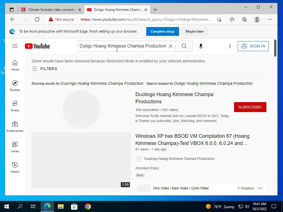Open Library in the sidebar
This screenshot has width=283, height=212.
15,147
